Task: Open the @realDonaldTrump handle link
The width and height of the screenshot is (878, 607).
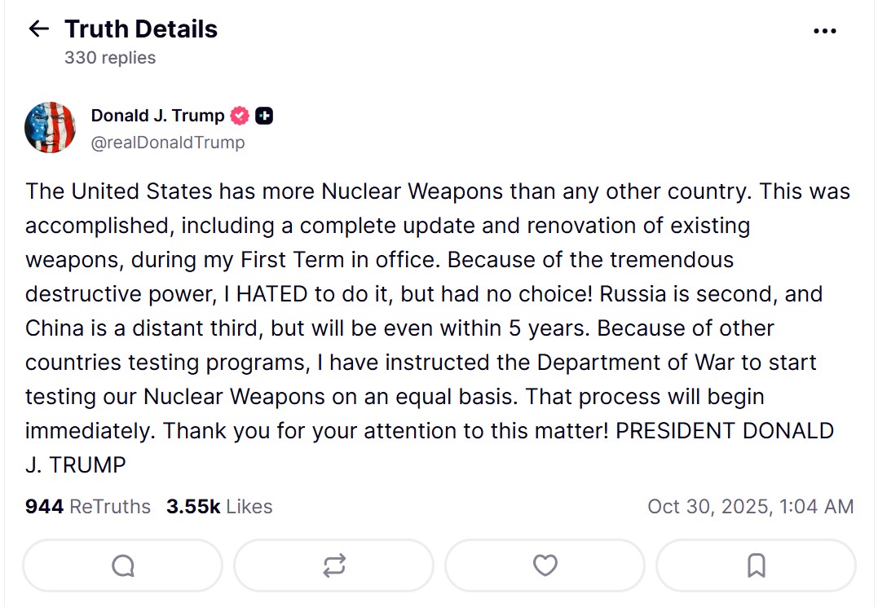Action: (x=168, y=143)
